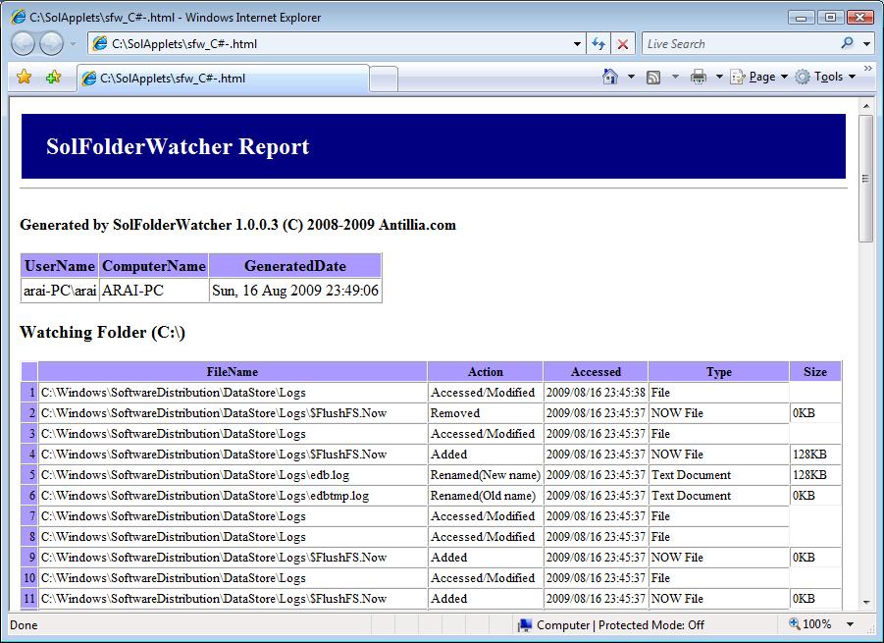The width and height of the screenshot is (884, 643).
Task: Click the 'Action' column header
Action: (486, 372)
